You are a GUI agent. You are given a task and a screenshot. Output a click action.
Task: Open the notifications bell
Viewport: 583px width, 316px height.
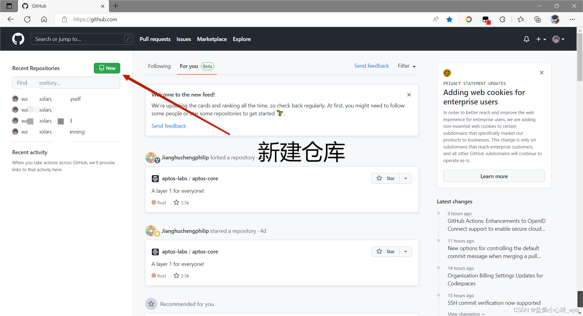point(526,39)
